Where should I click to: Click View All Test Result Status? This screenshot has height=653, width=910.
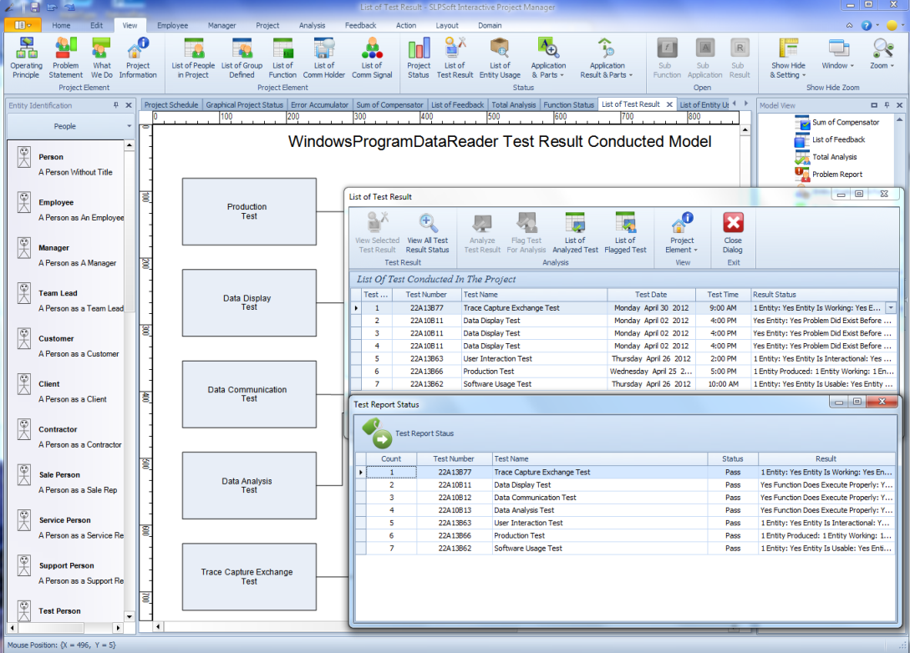428,232
